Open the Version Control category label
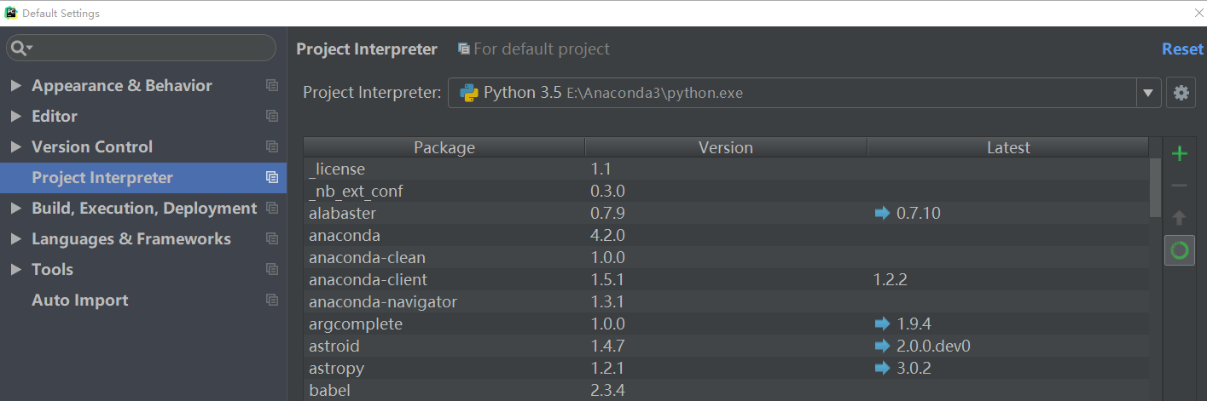This screenshot has height=401, width=1207. coord(92,146)
